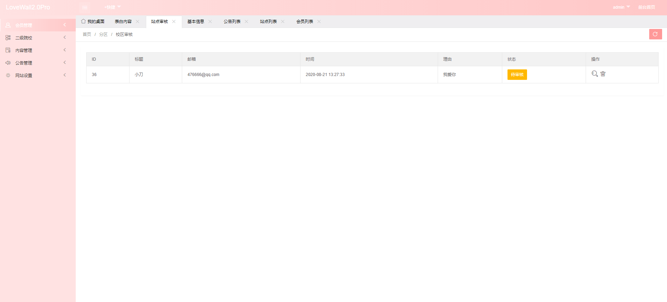667x302 pixels.
Task: Click the magnifier view icon in row 36
Action: (594, 74)
